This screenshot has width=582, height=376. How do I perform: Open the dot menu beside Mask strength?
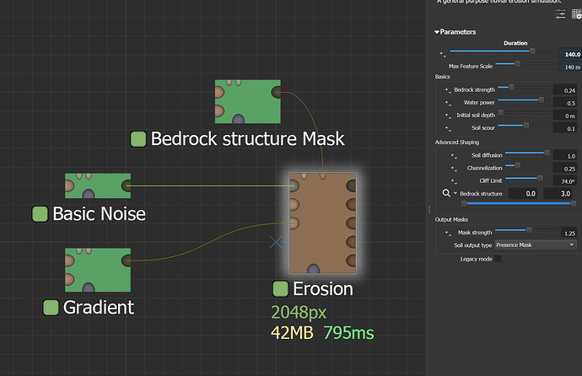(x=448, y=233)
